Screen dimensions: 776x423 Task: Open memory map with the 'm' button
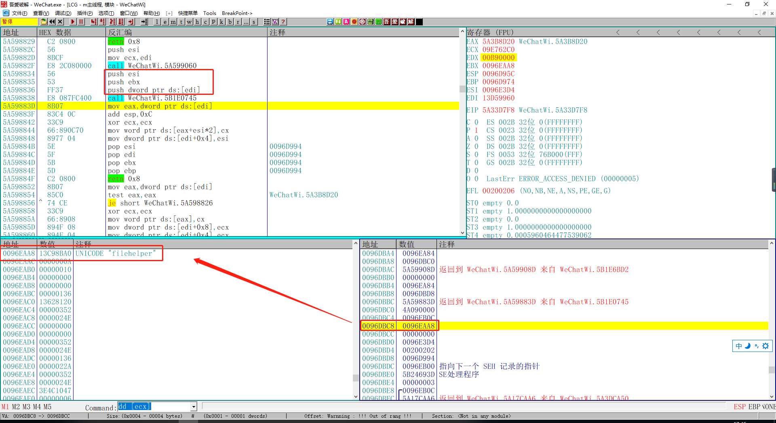173,22
